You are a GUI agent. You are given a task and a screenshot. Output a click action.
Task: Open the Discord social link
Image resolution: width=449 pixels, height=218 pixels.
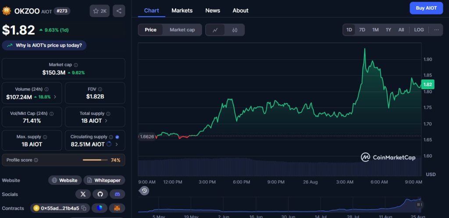[x=117, y=194]
